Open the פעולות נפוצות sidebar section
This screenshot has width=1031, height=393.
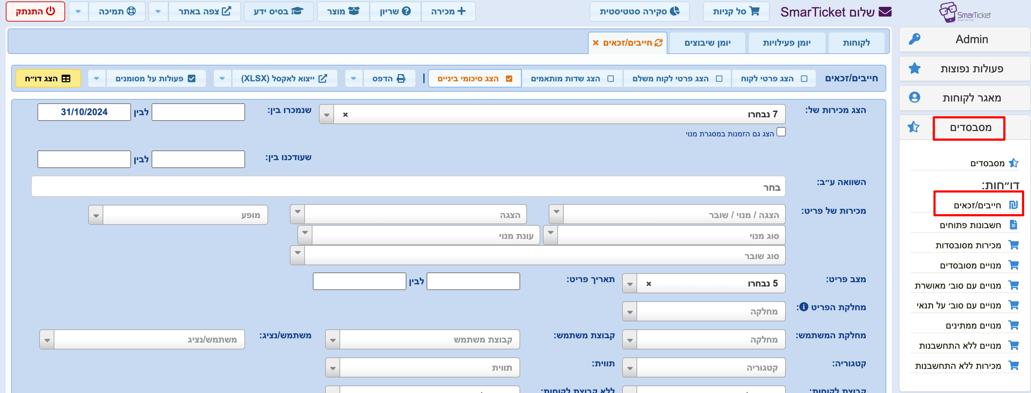(x=964, y=68)
